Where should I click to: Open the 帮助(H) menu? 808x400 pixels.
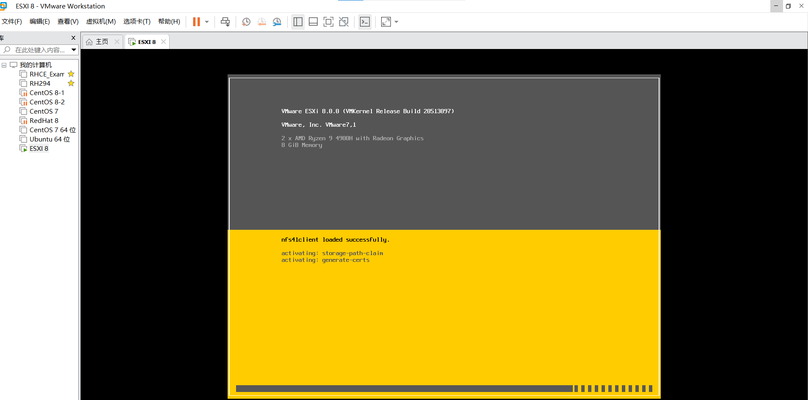coord(169,22)
